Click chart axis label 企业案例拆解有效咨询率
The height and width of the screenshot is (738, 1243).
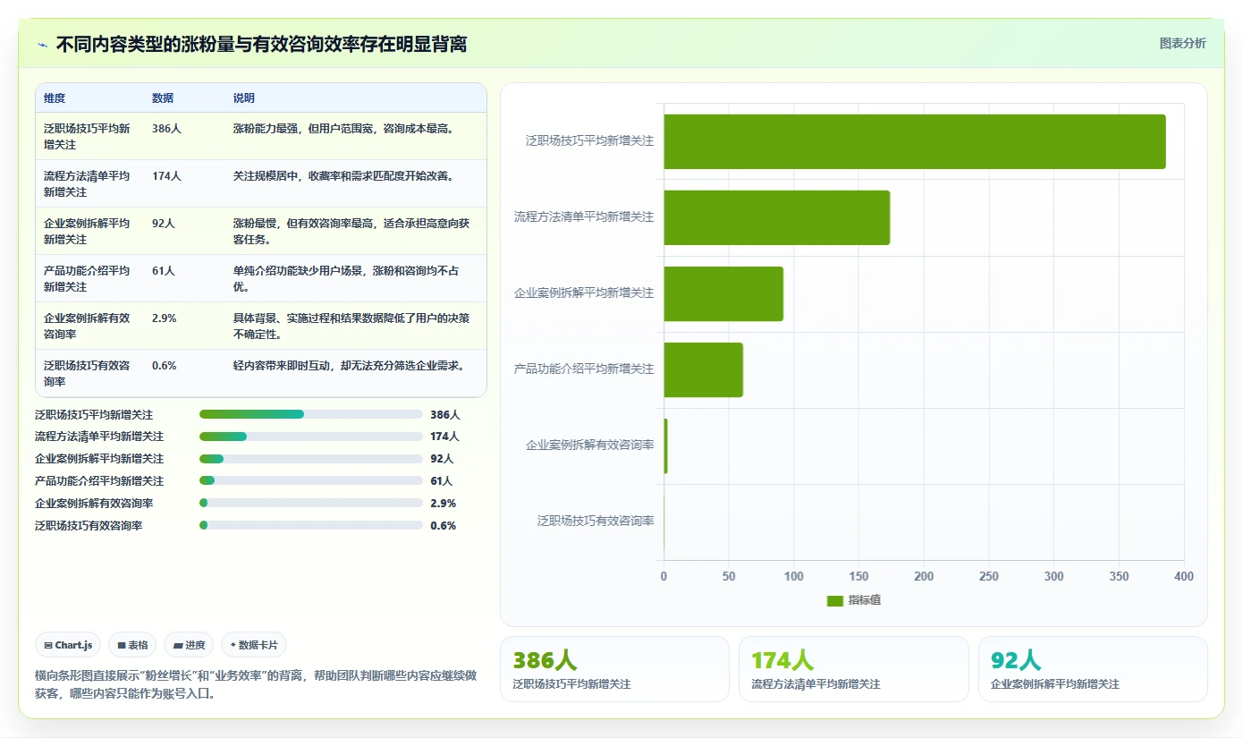[590, 445]
